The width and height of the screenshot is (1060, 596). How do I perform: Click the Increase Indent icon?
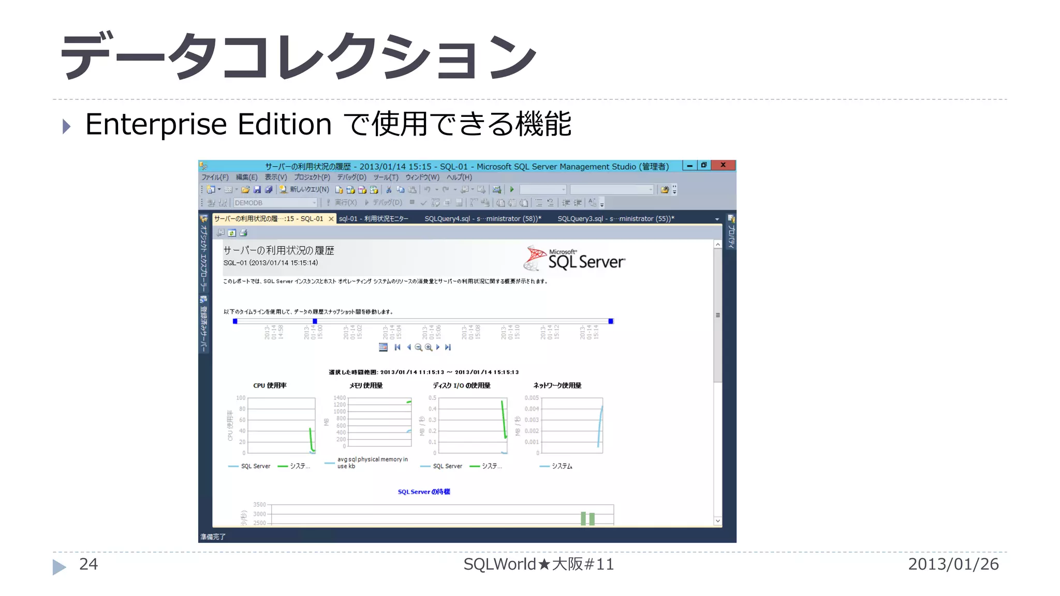click(578, 203)
